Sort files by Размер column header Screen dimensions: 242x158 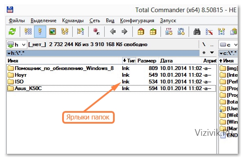[147, 61]
